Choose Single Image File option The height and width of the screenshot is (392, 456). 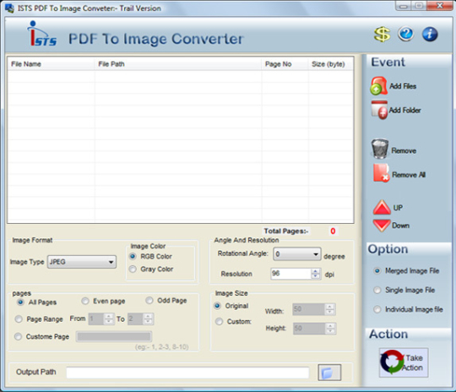377,290
